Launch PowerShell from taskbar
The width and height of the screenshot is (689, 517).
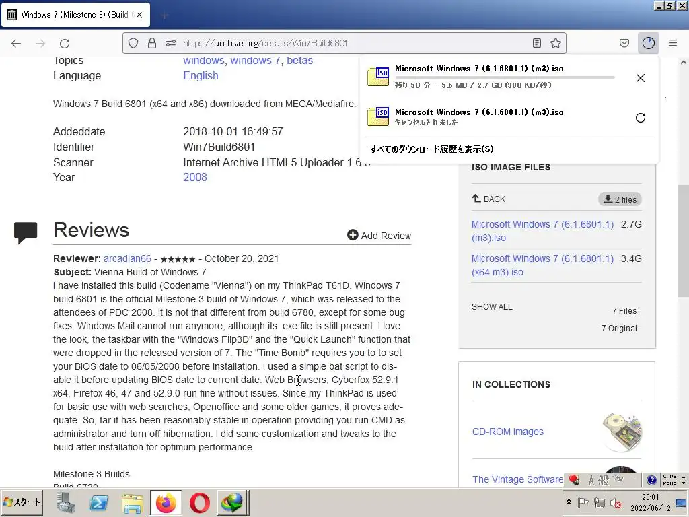pyautogui.click(x=98, y=502)
